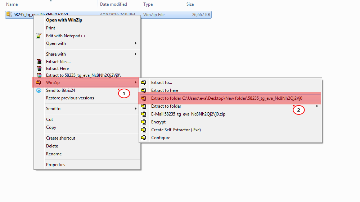Select Delete from the context menu
Viewport: 360px width, 202px height.
[x=87, y=146]
